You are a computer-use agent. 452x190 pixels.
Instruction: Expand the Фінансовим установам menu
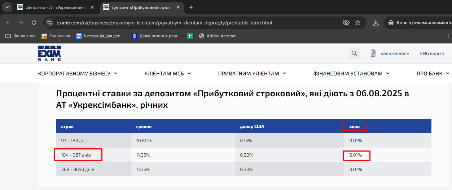351,74
